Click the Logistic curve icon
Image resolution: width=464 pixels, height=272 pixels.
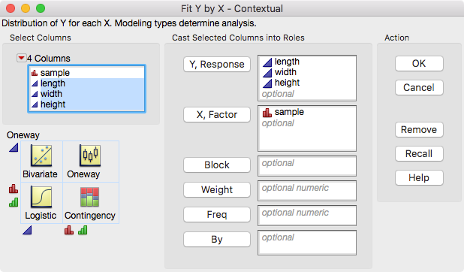(41, 197)
